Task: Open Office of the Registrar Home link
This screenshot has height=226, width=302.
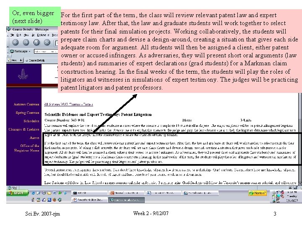Action: click(x=27, y=148)
